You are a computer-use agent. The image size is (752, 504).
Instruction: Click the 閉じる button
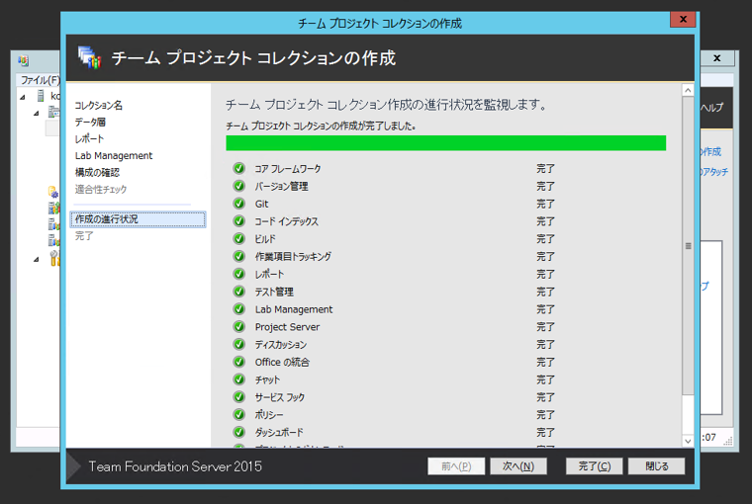coord(657,466)
